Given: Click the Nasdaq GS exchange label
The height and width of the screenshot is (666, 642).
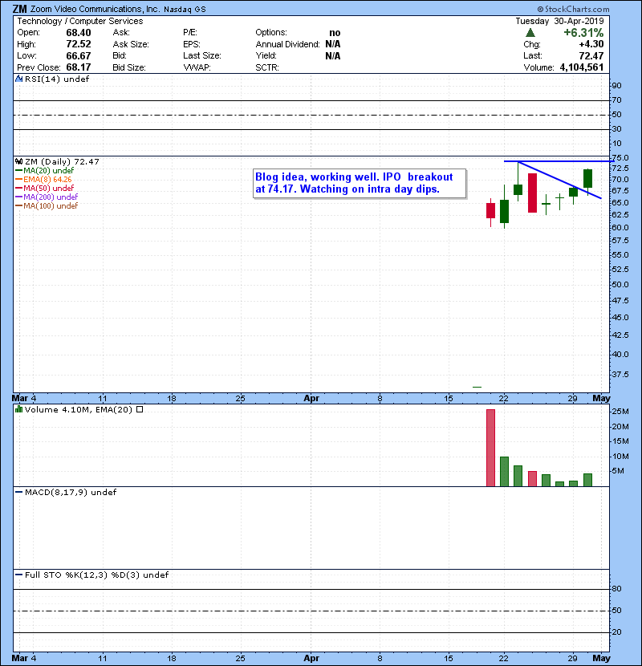Looking at the screenshot, I should [185, 10].
